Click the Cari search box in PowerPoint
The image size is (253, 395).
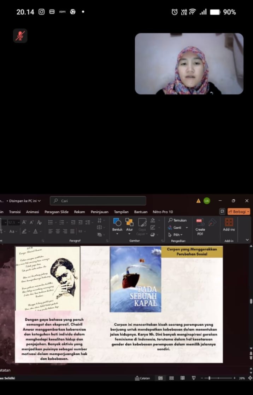pos(98,201)
